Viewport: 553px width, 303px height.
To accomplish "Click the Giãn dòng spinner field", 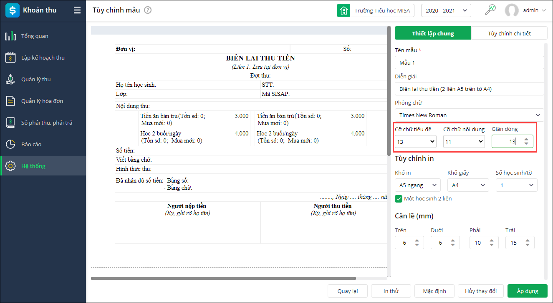I will (512, 142).
